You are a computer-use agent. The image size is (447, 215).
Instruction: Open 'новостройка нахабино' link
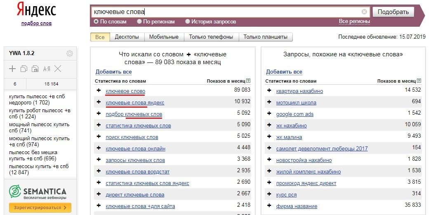(x=304, y=160)
